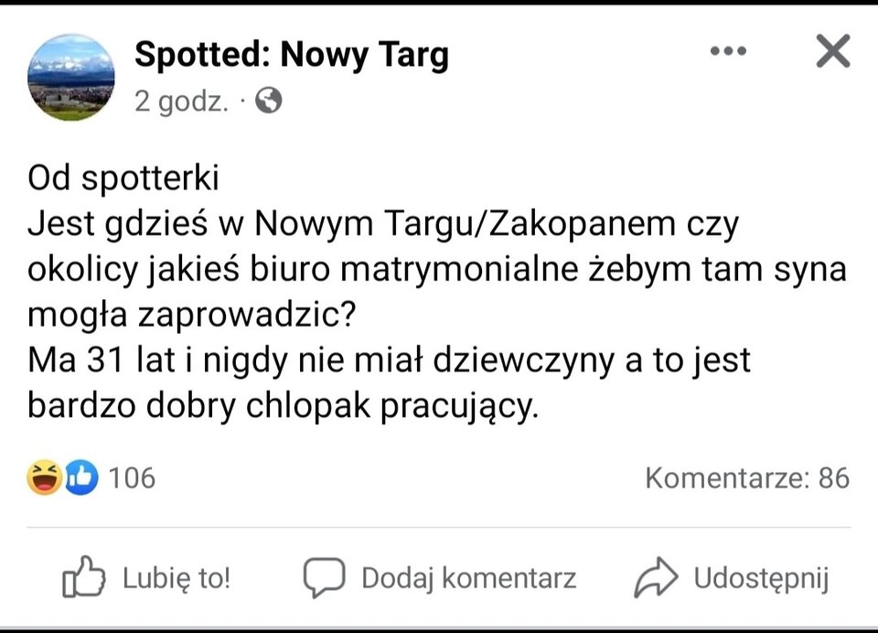Open the "Komentarze: 86" comments list

point(746,477)
